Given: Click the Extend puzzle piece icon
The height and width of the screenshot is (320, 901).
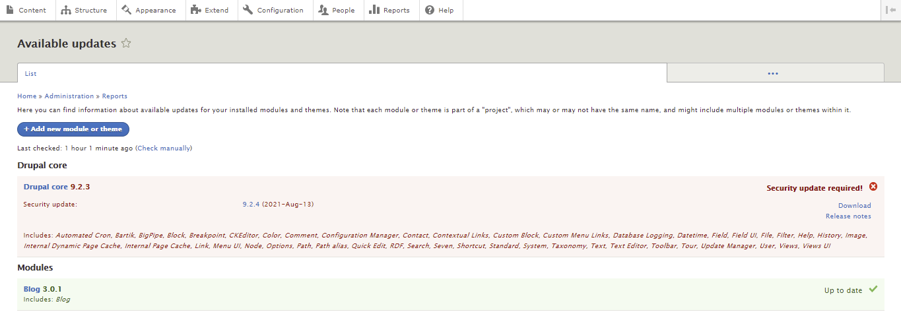Looking at the screenshot, I should pos(195,10).
